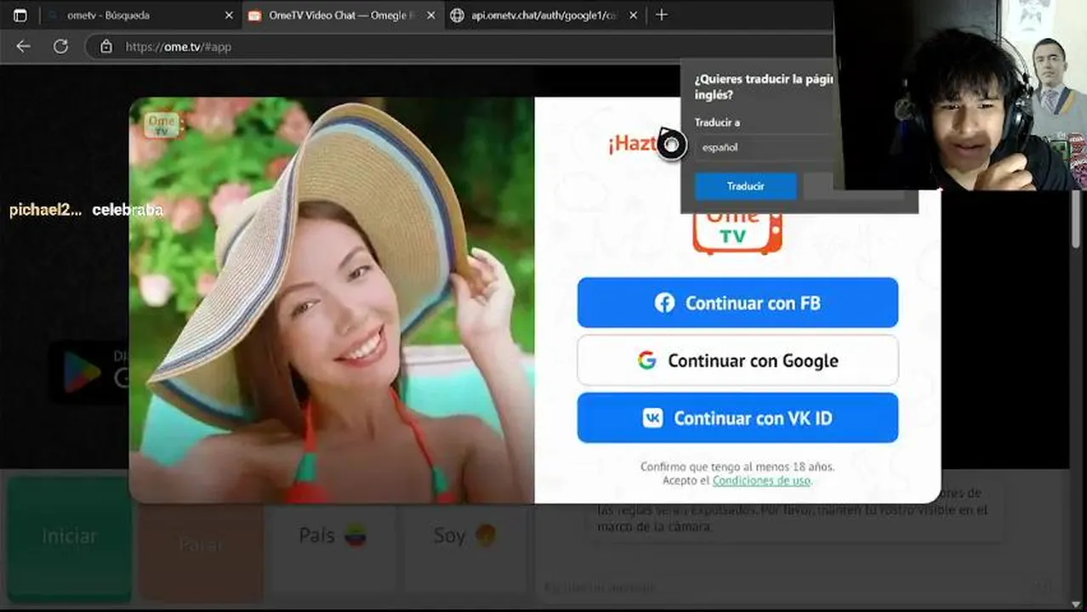Close the 'ometv - Búsqueda' tab

pos(228,15)
